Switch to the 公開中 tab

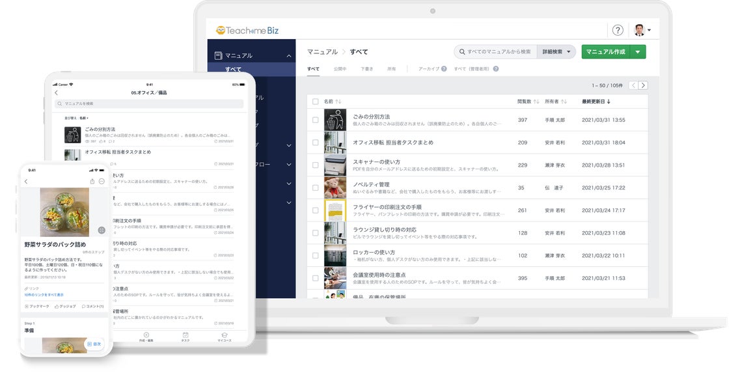tap(340, 69)
